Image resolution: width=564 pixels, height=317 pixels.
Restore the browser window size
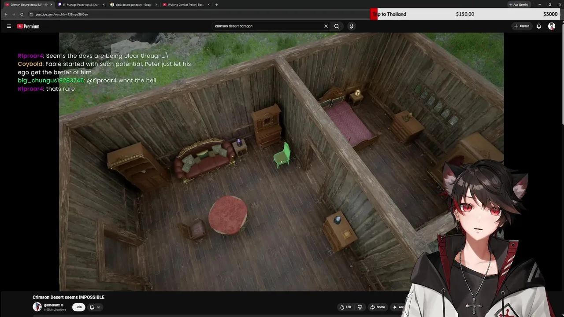pos(549,4)
